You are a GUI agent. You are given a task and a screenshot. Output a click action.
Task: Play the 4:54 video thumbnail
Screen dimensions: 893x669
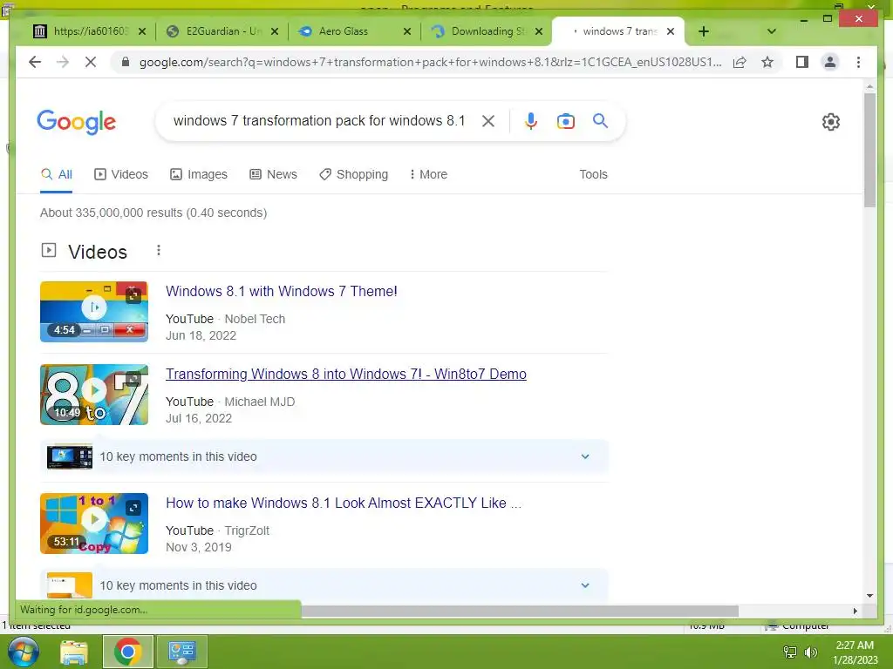coord(94,312)
